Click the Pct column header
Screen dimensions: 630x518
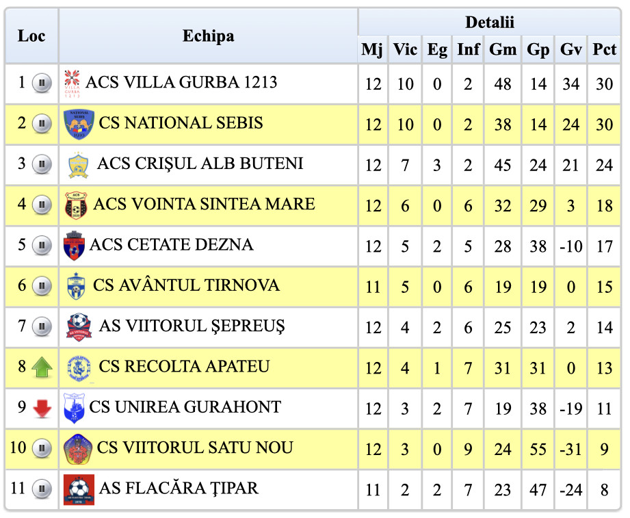pos(604,49)
